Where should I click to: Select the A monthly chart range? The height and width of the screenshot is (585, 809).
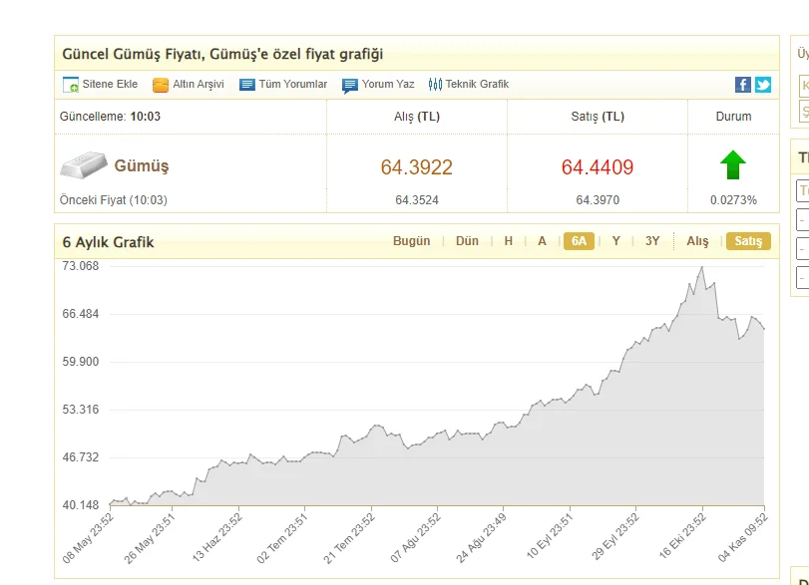coord(542,241)
